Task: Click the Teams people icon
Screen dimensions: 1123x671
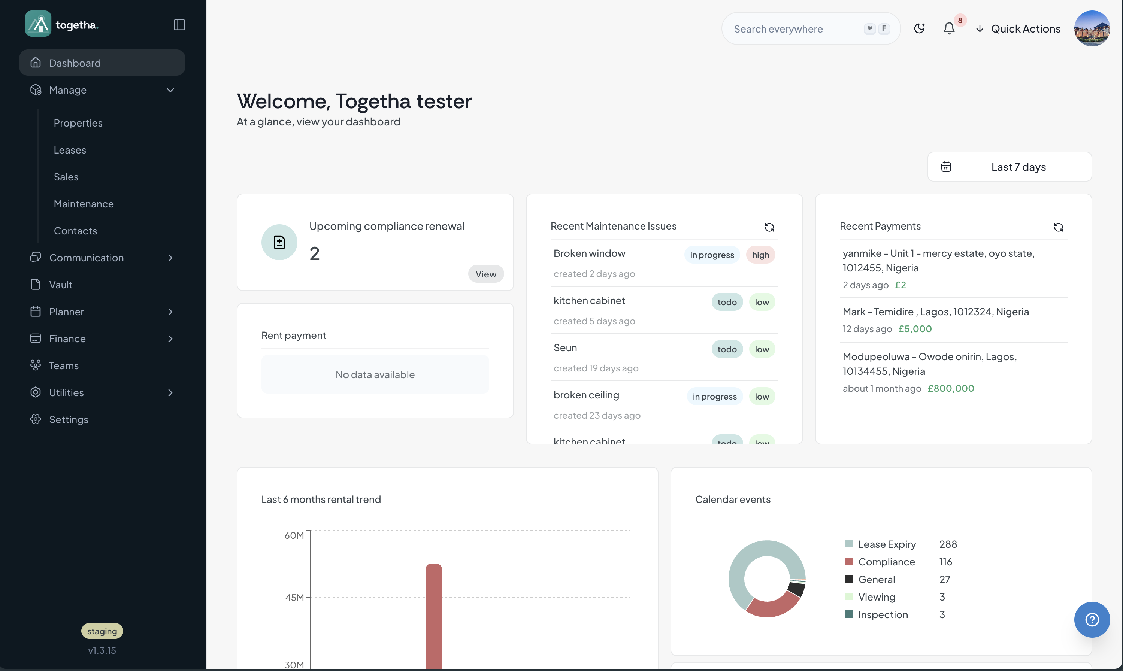Action: coord(35,365)
